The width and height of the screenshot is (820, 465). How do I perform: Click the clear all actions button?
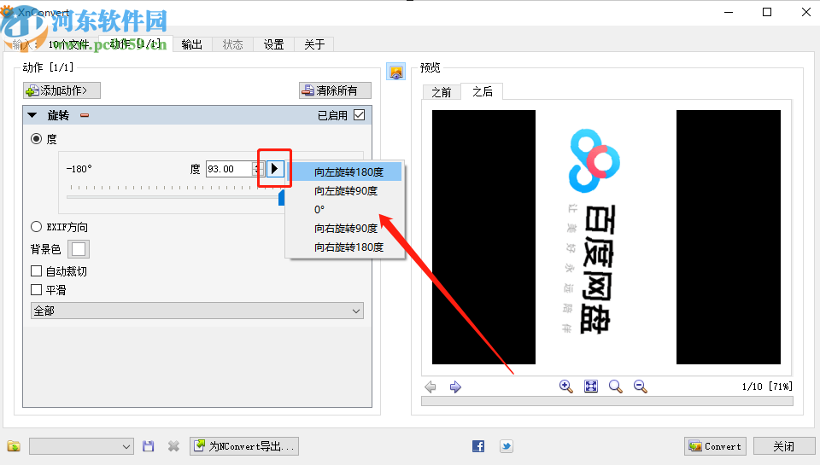pos(335,90)
